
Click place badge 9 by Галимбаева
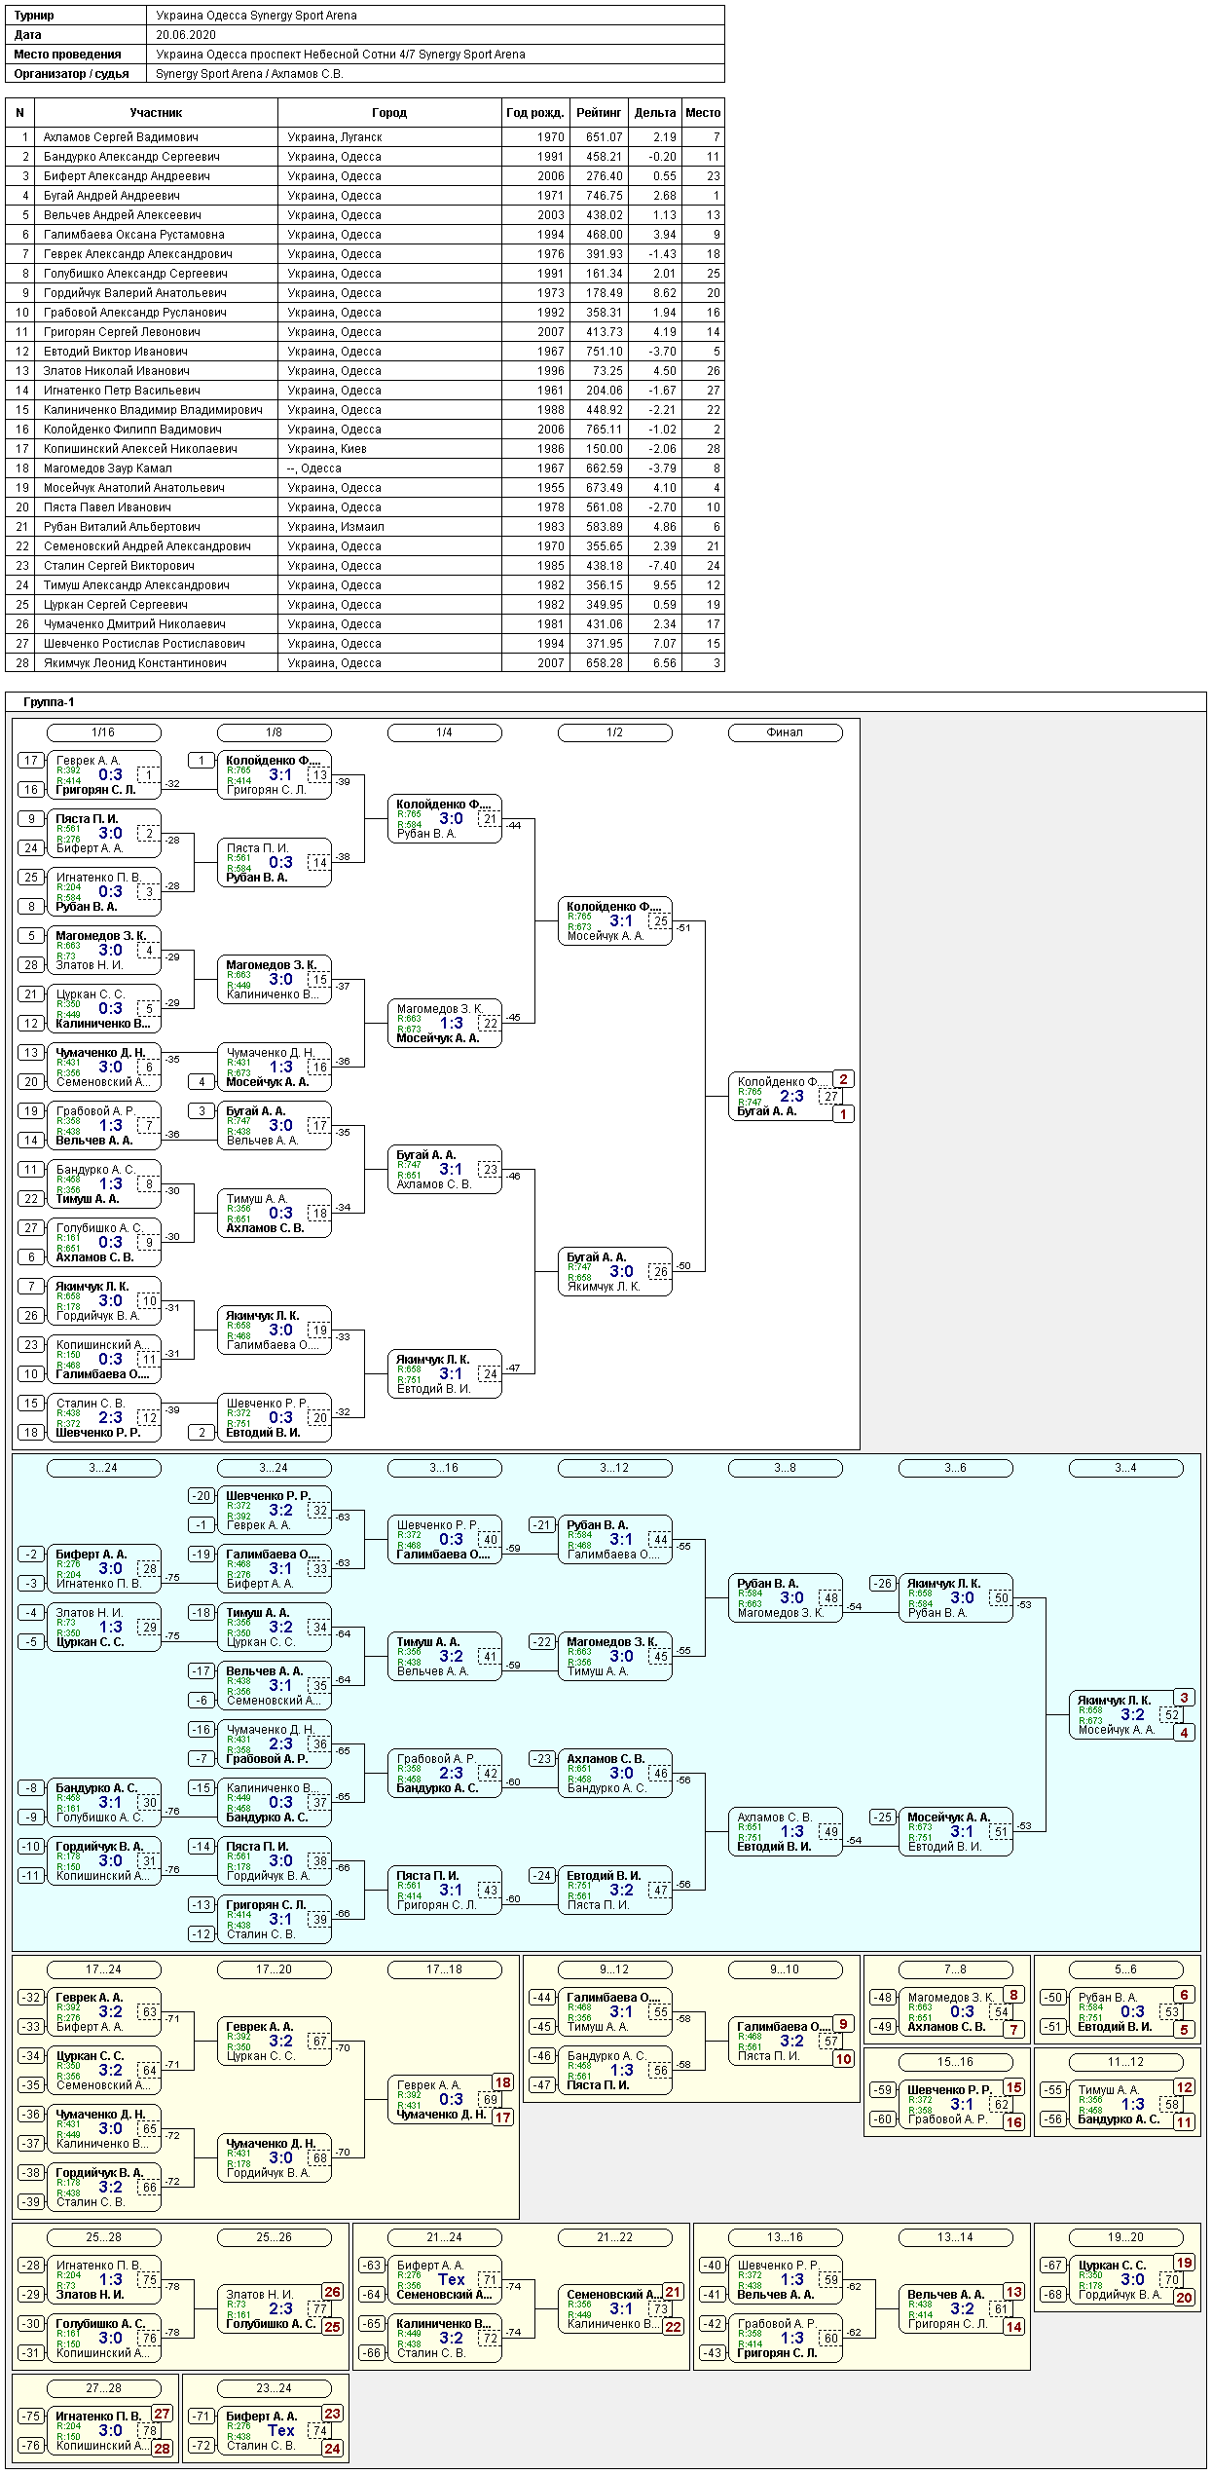[x=843, y=2024]
